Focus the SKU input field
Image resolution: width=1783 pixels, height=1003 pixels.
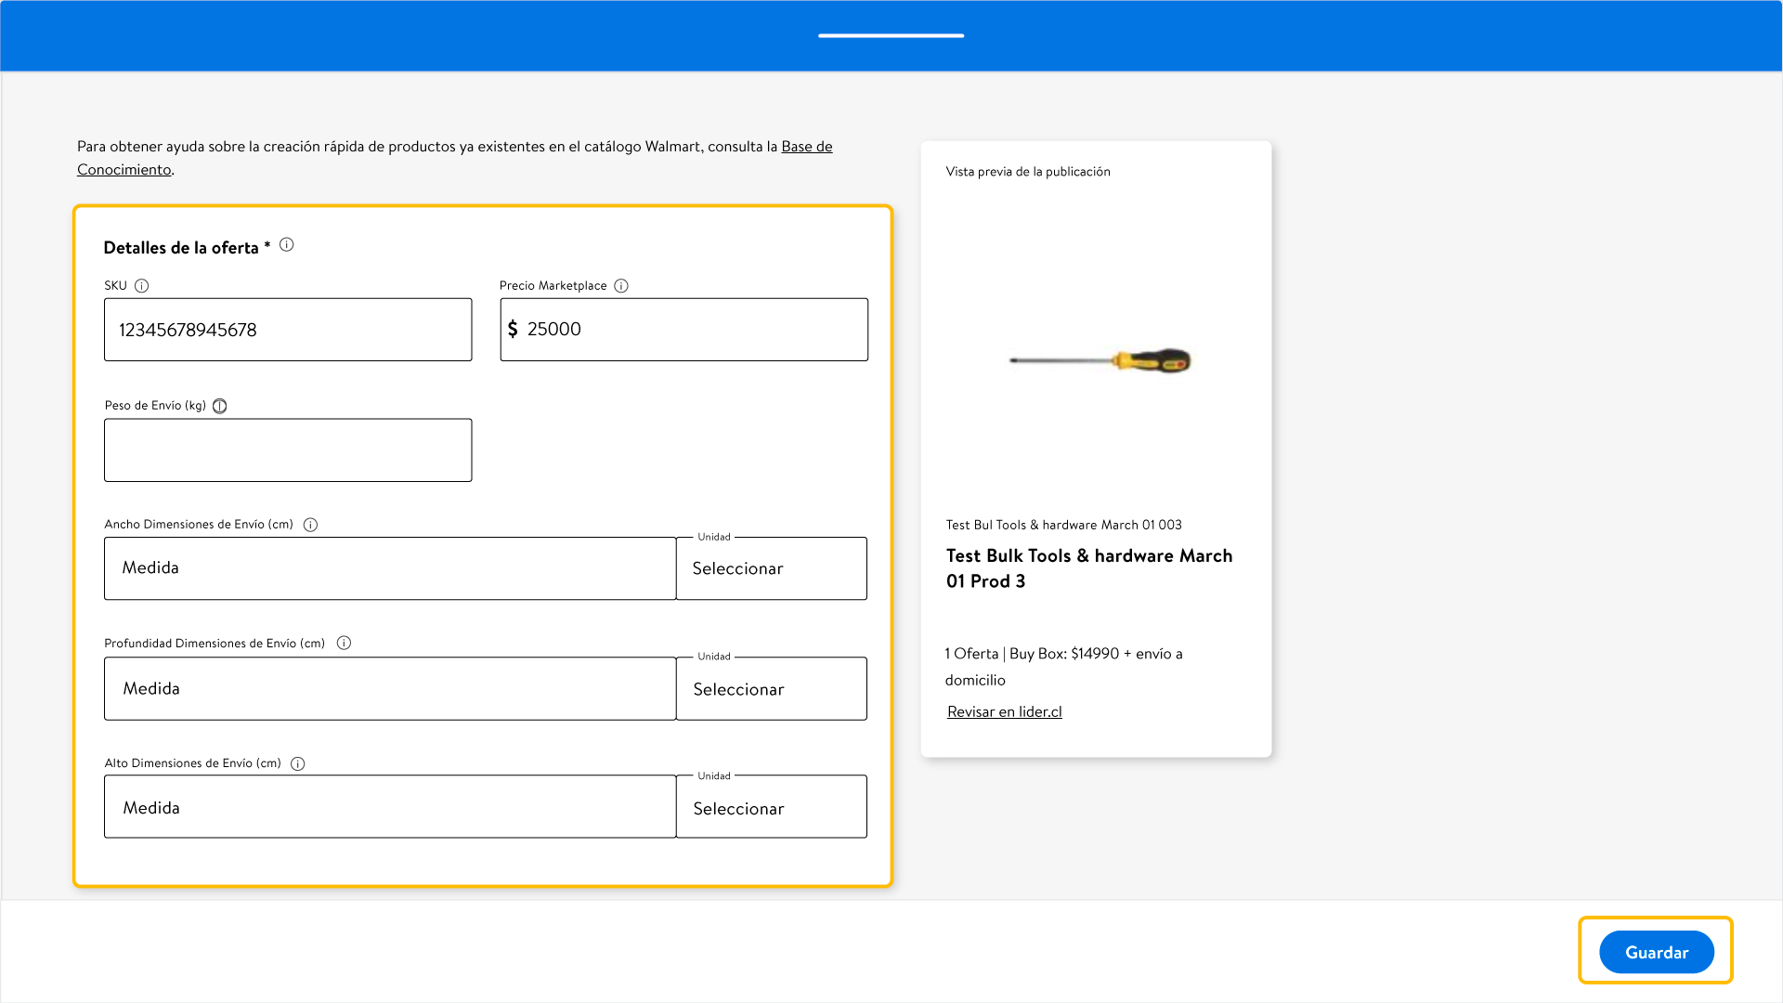[x=288, y=330]
